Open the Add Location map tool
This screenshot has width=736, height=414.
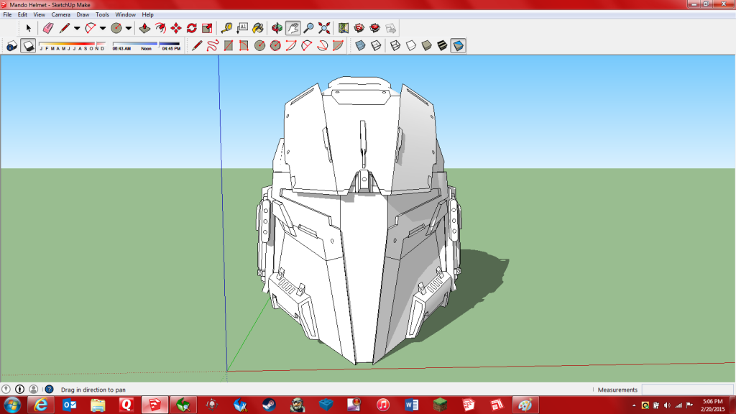344,28
